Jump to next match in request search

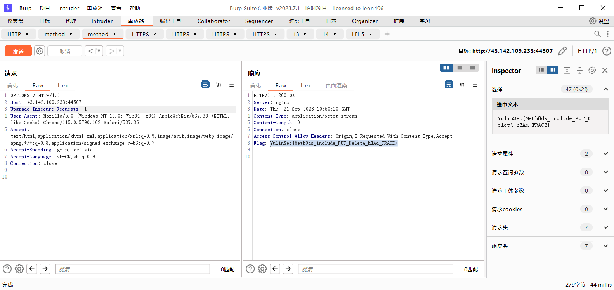pyautogui.click(x=45, y=269)
